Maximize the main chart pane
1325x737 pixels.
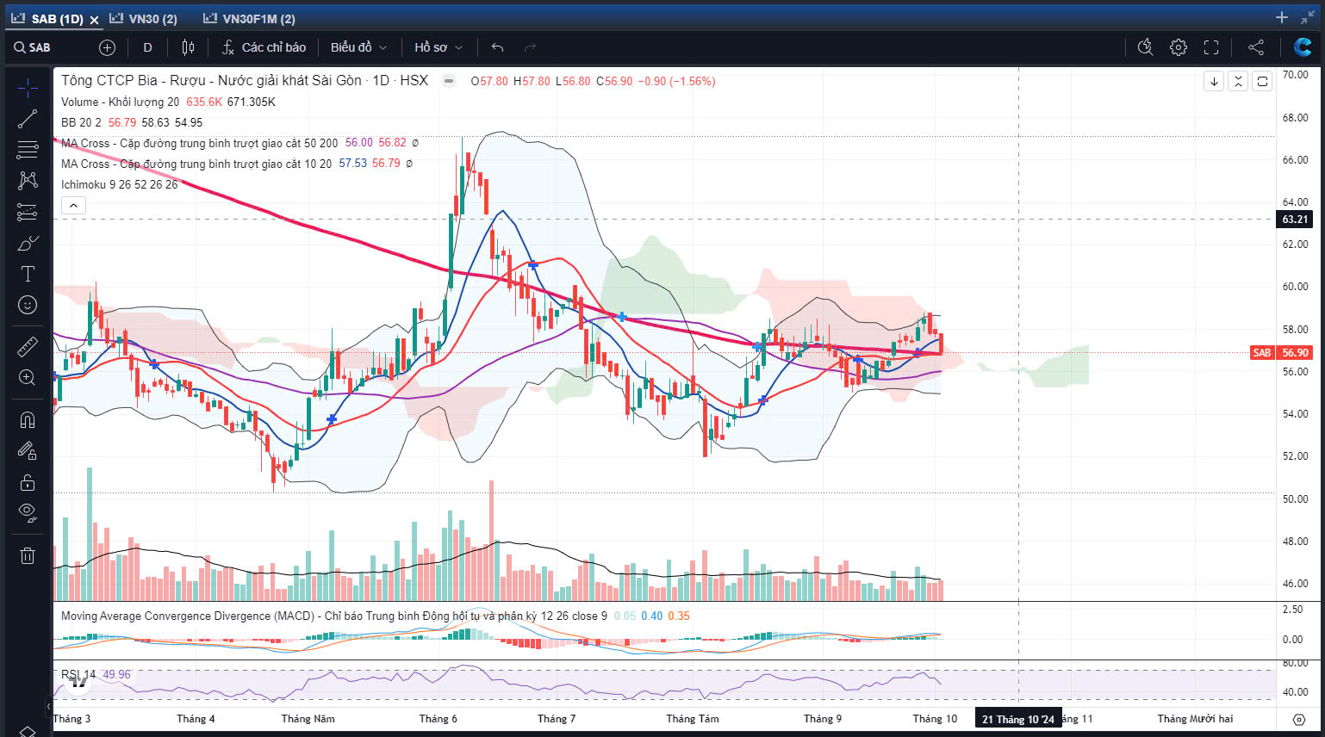[1262, 81]
